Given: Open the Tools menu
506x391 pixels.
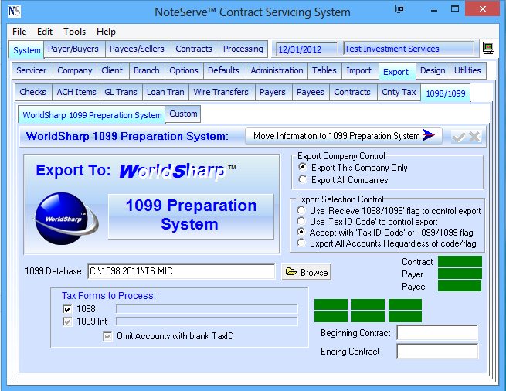Looking at the screenshot, I should coord(75,32).
